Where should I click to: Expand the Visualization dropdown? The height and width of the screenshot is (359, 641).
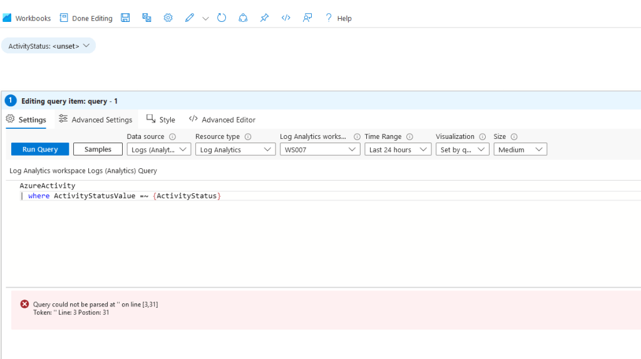click(x=463, y=149)
